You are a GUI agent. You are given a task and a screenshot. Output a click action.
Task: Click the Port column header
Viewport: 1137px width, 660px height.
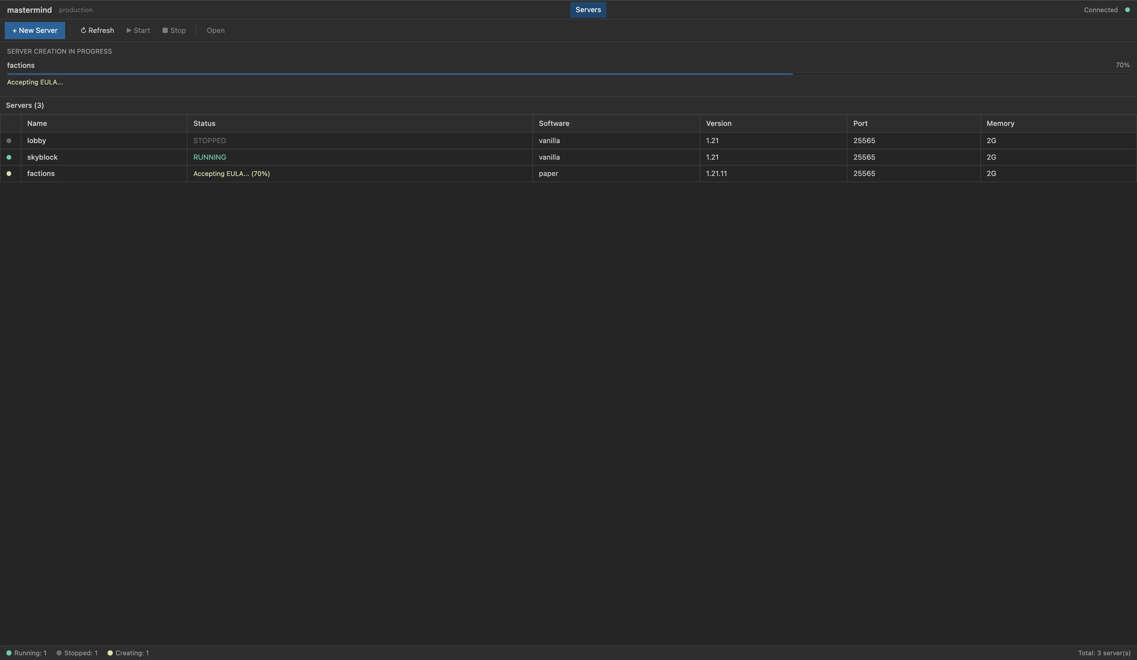coord(914,123)
